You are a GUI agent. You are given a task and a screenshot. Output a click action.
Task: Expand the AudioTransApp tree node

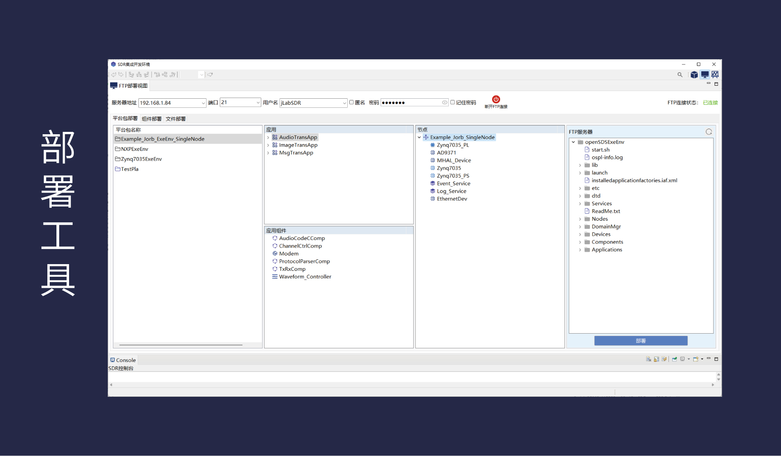(268, 137)
